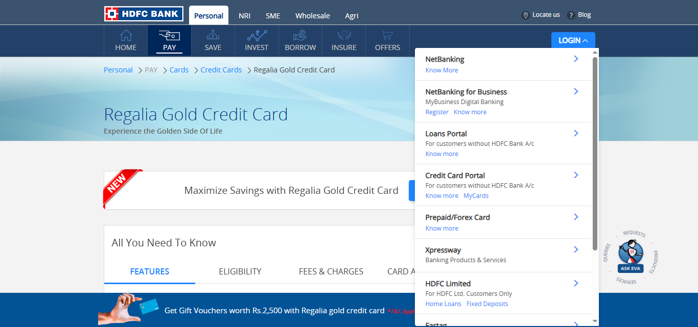Image resolution: width=698 pixels, height=327 pixels.
Task: Click the Locate us text
Action: [546, 15]
